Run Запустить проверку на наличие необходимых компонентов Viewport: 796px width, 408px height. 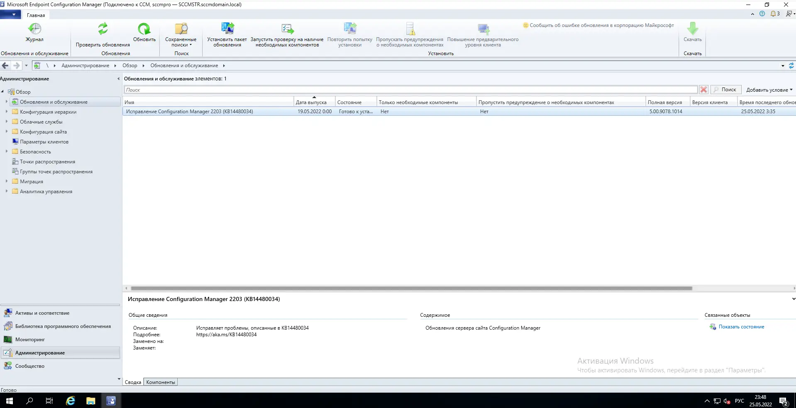[x=287, y=35]
